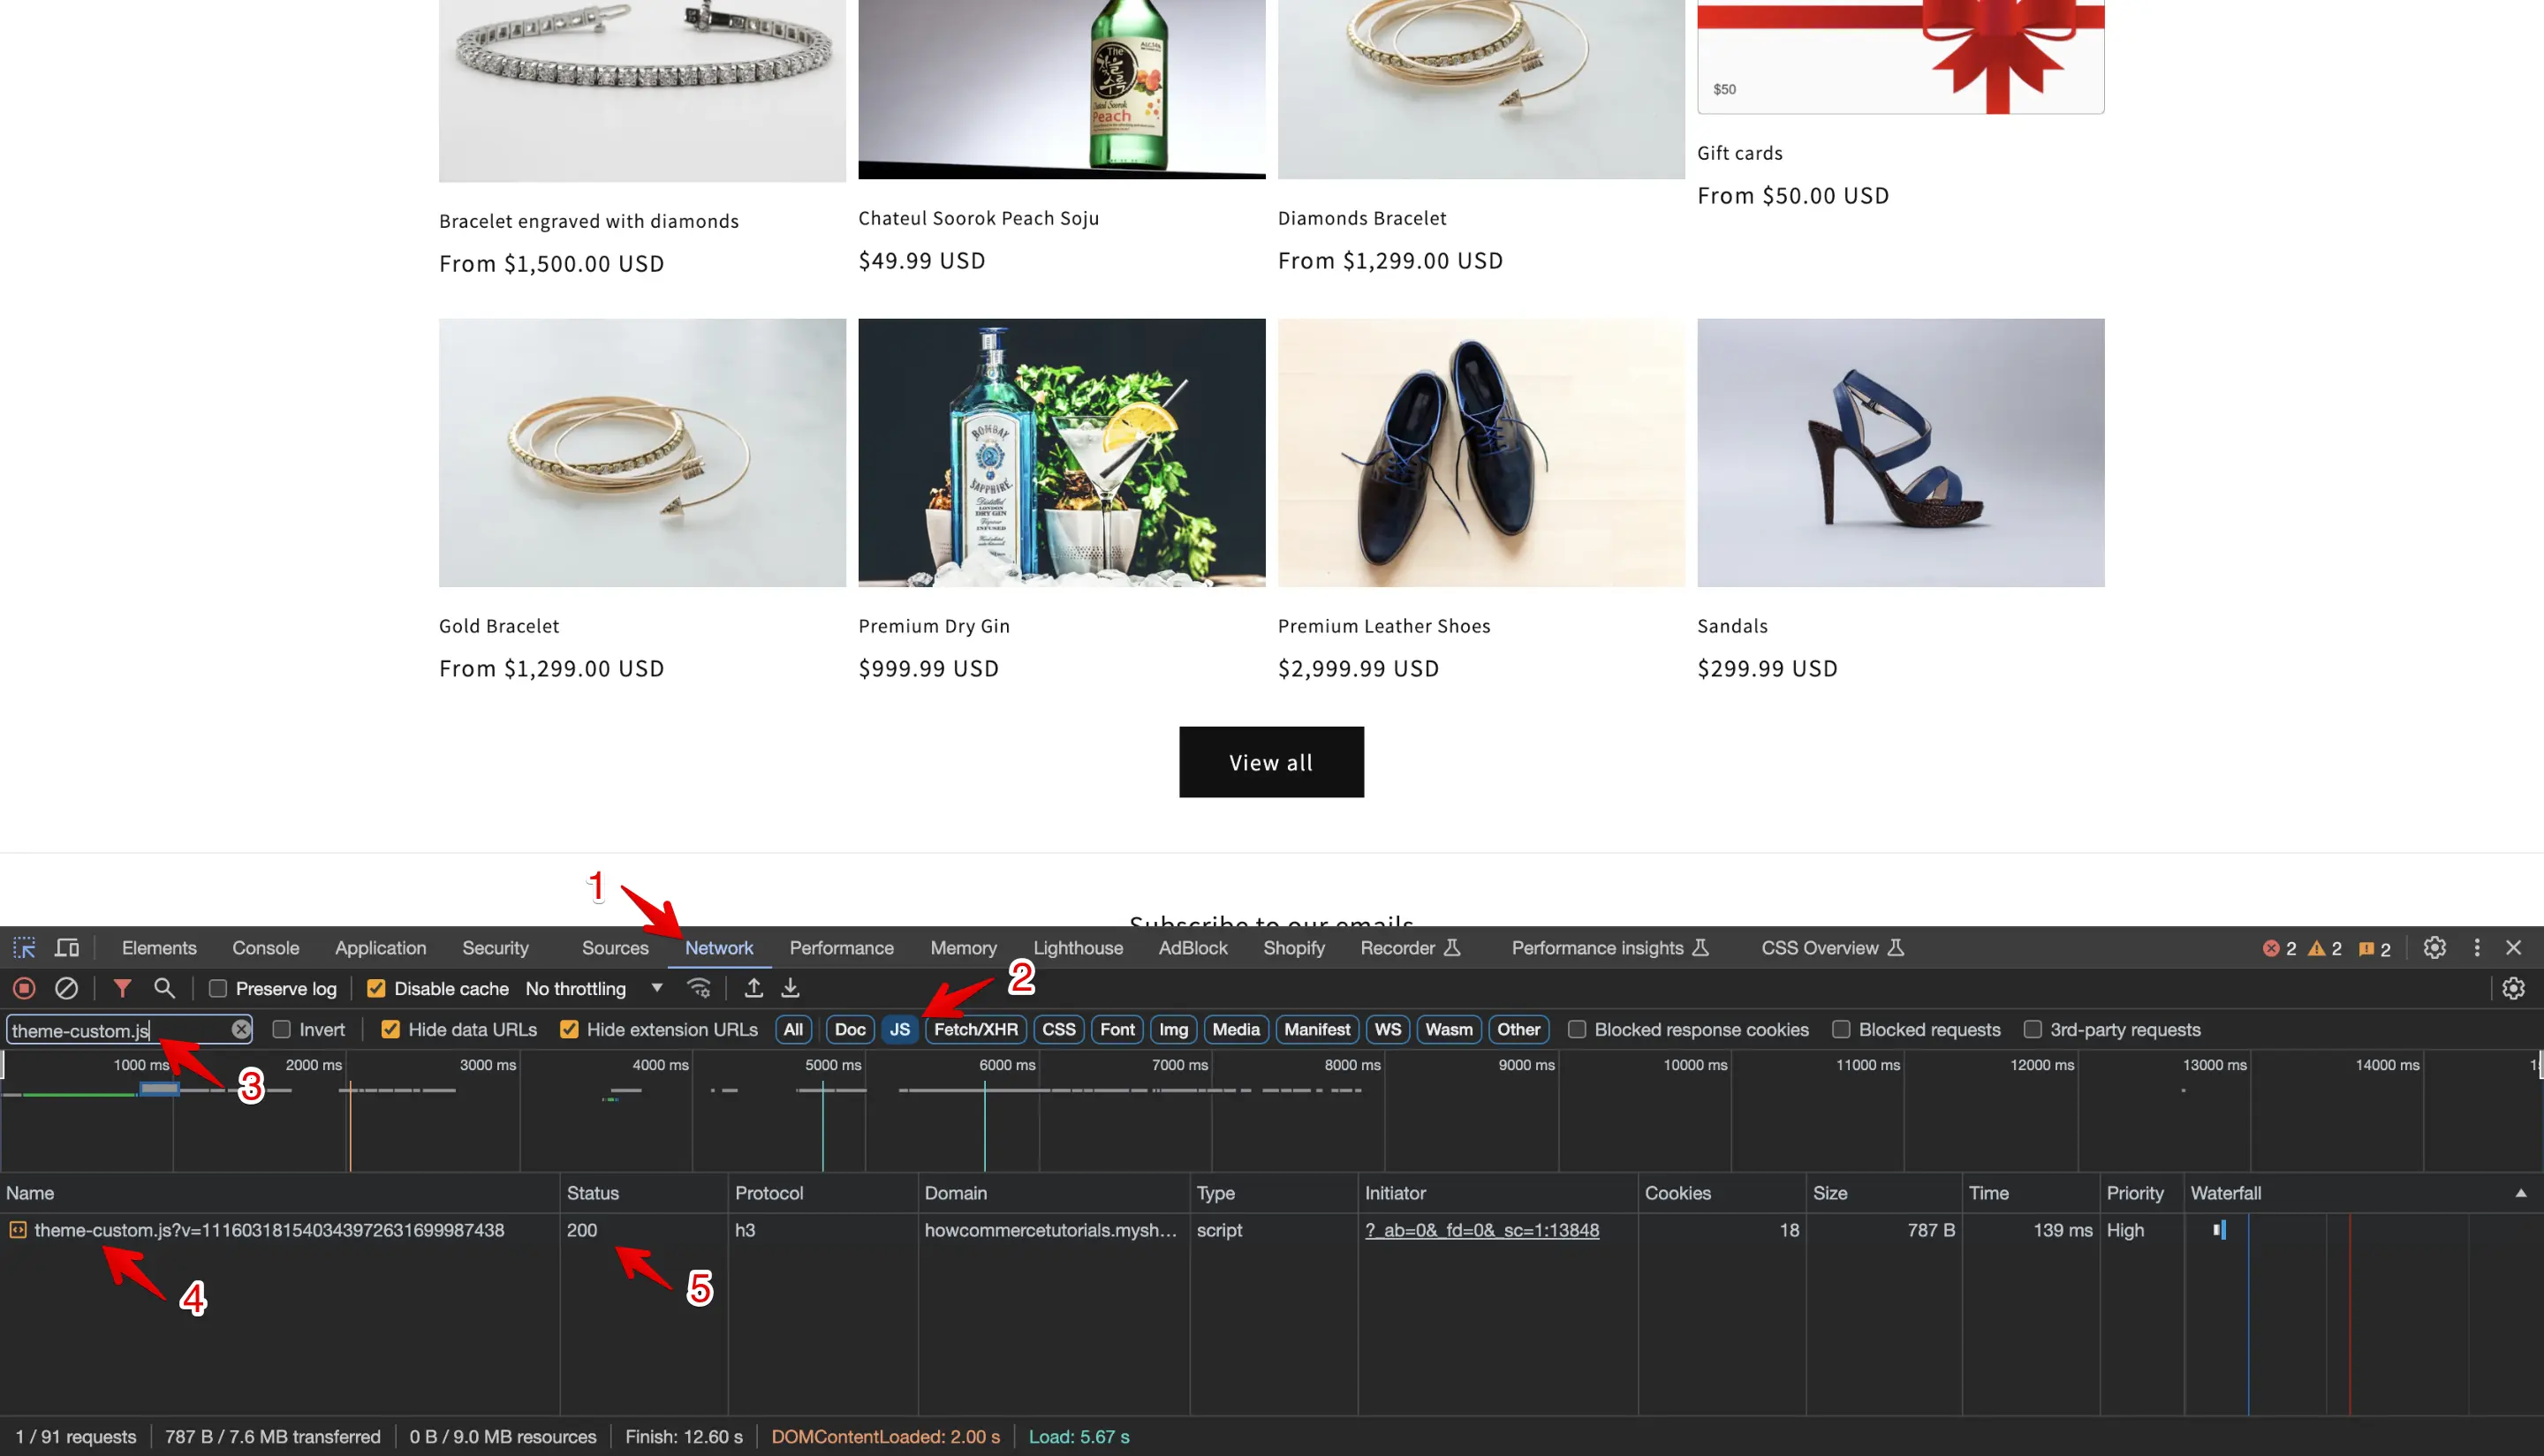The image size is (2544, 1456).
Task: Switch to the Console tab
Action: [x=265, y=947]
